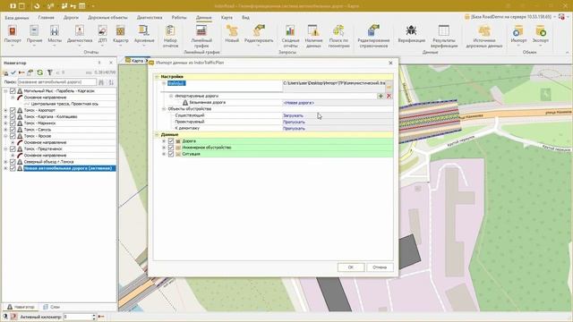This screenshot has width=573, height=322.
Task: Click OK in import dialog
Action: tap(351, 267)
